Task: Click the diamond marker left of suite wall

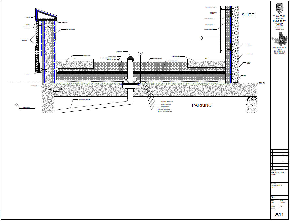Action: (x=201, y=38)
